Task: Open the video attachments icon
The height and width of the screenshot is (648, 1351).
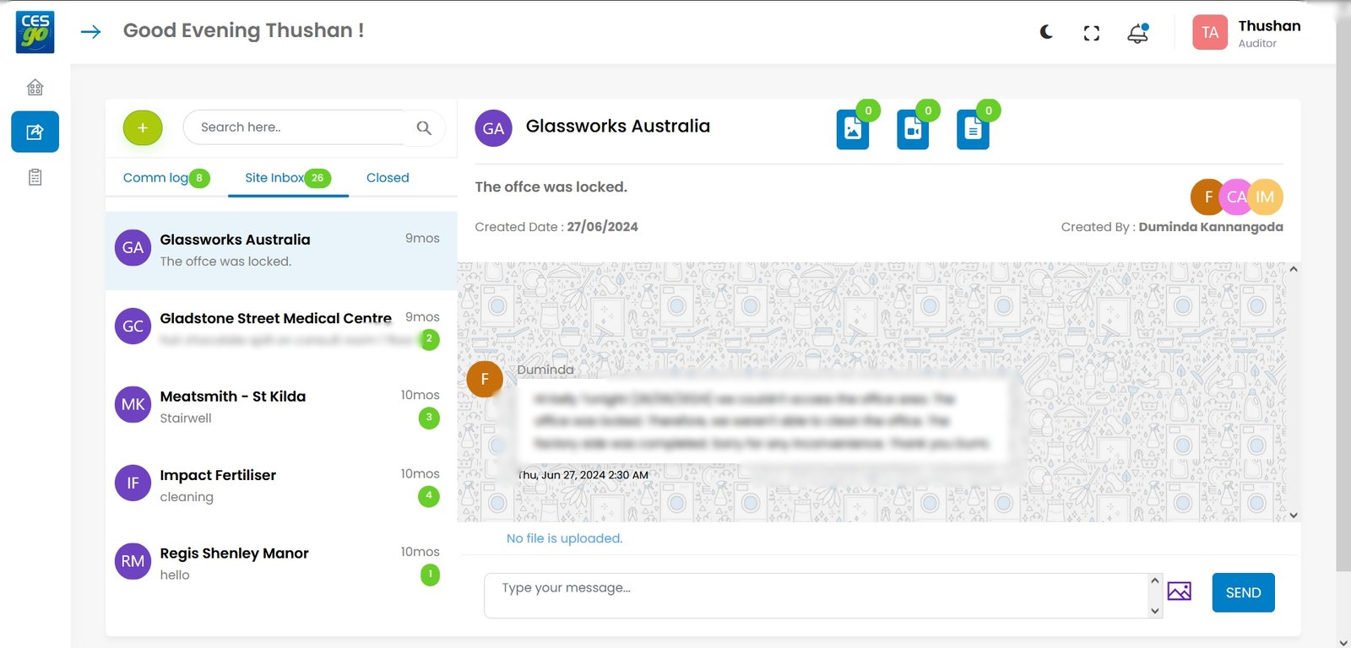Action: click(913, 130)
